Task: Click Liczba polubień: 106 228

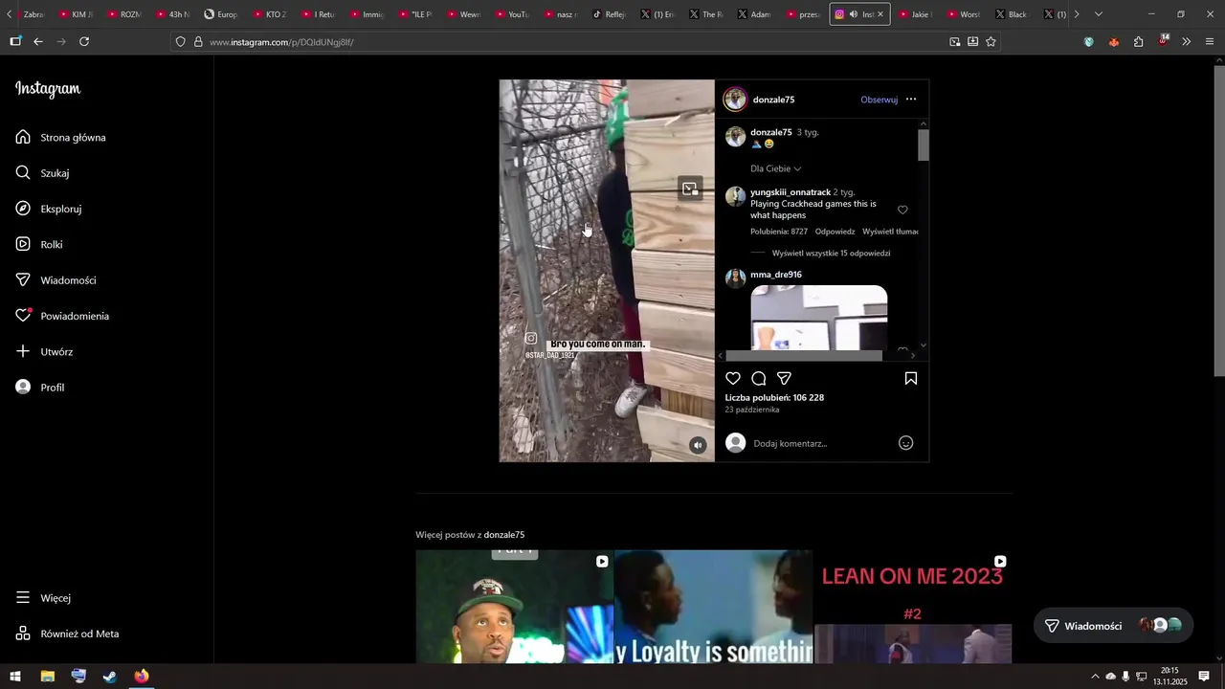Action: 774,398
